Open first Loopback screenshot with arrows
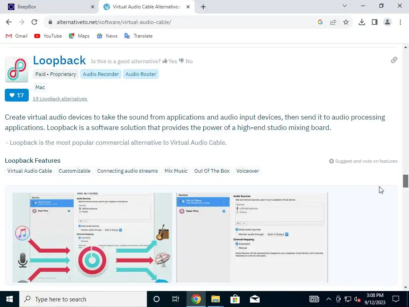Viewport: 409px width, 307px height. (x=92, y=237)
